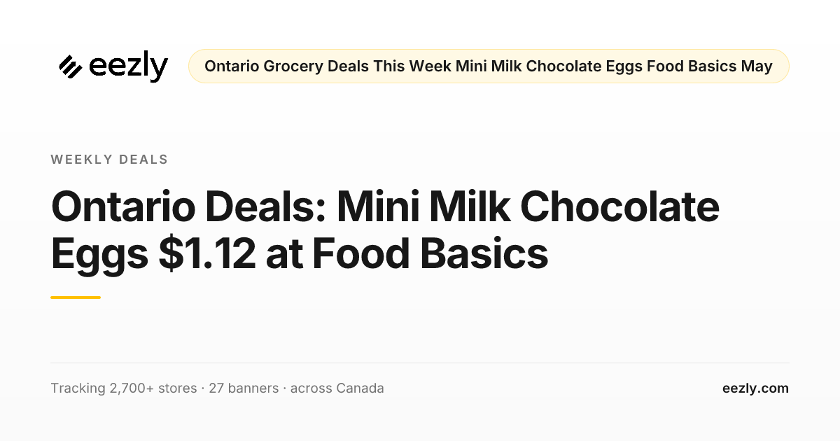Click the WEEKLY DEALS category label

[x=109, y=160]
